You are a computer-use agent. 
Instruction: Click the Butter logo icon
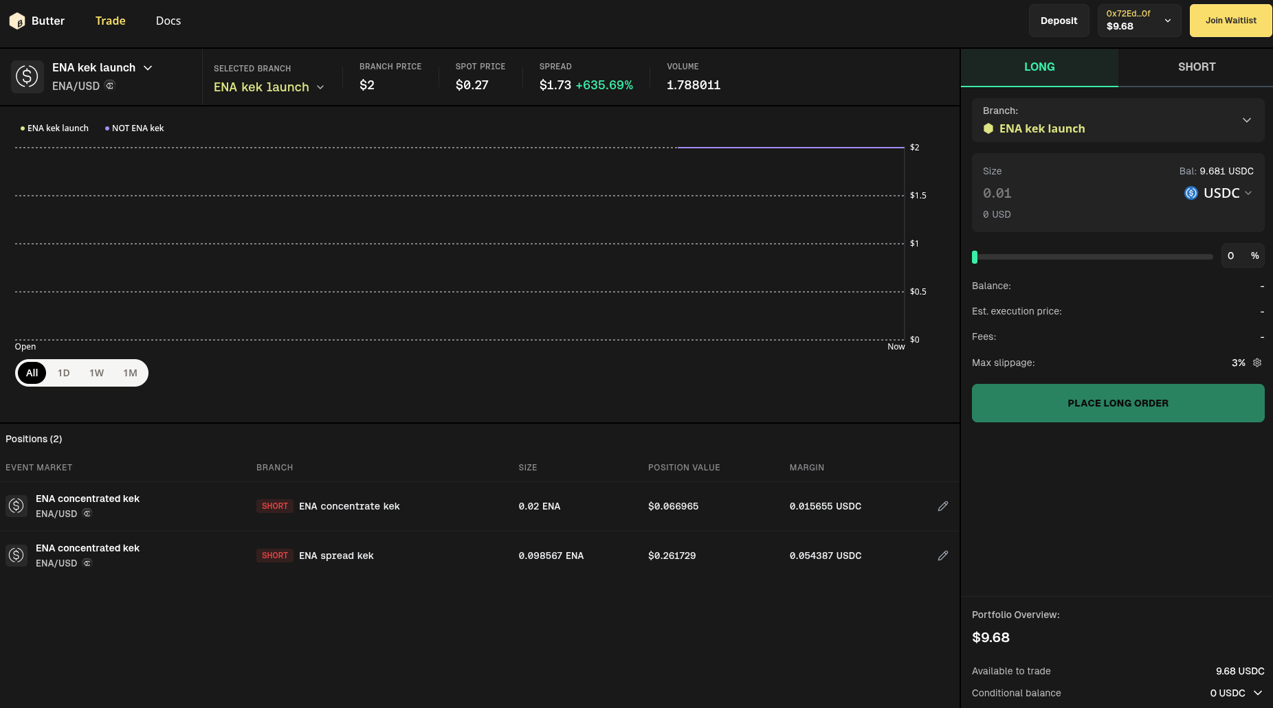coord(17,21)
